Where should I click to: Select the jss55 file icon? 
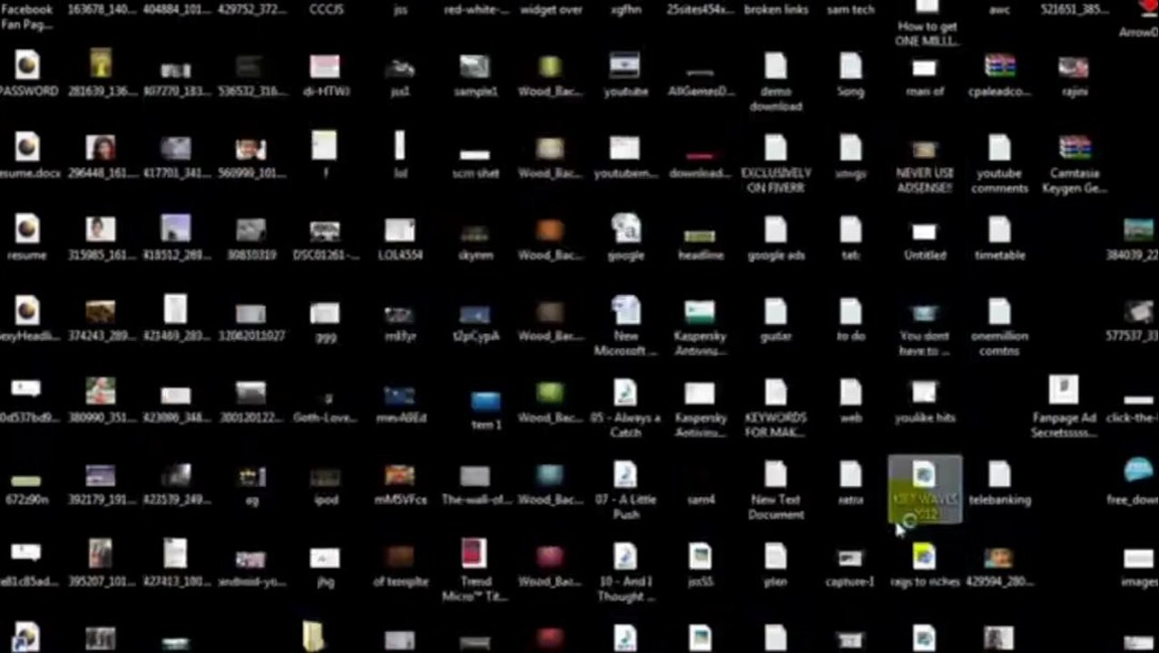pyautogui.click(x=699, y=555)
